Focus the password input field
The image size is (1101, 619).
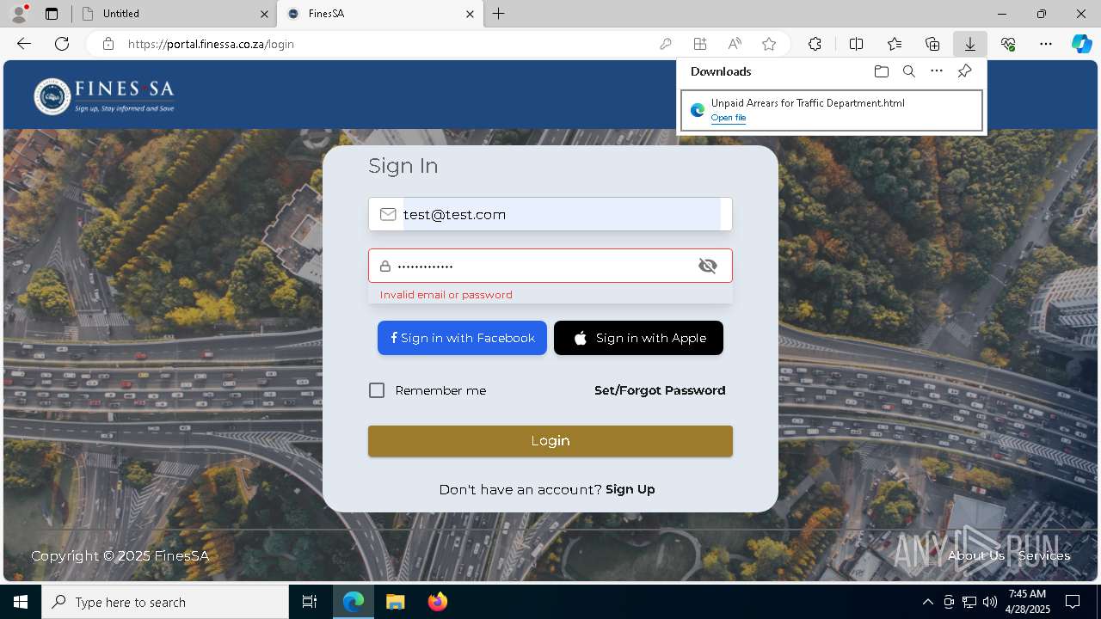(x=550, y=266)
